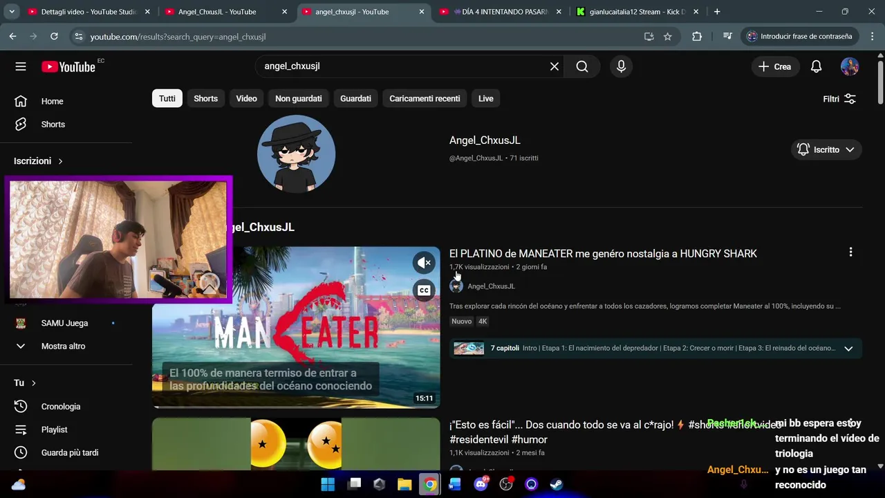This screenshot has height=498, width=885.
Task: Open the Filtri search filters
Action: click(839, 99)
